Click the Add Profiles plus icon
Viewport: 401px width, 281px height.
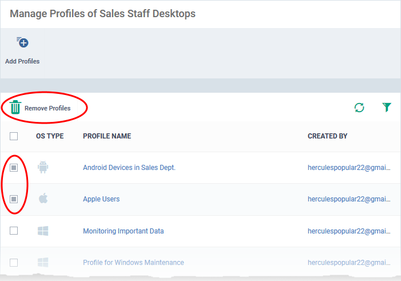[22, 42]
